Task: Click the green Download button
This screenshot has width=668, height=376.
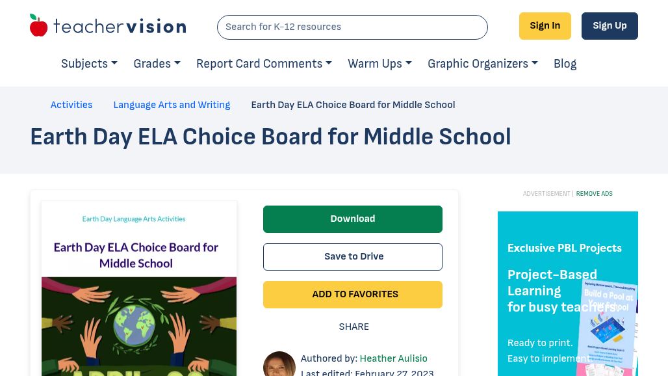Action: [x=352, y=219]
